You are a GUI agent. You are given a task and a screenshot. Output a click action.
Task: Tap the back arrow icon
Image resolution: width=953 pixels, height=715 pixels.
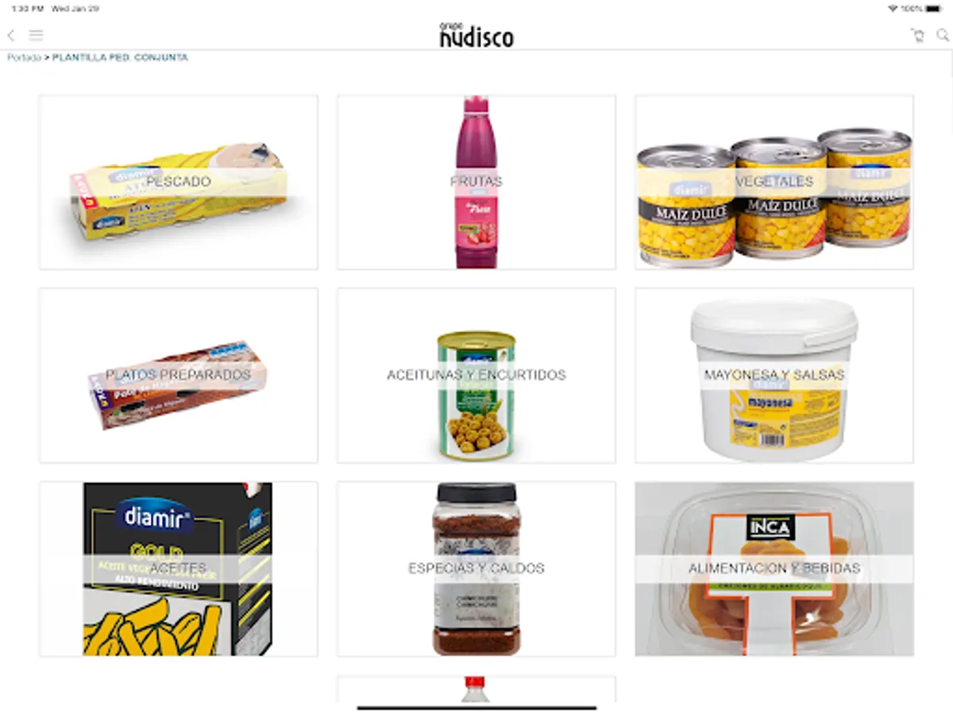[x=11, y=35]
